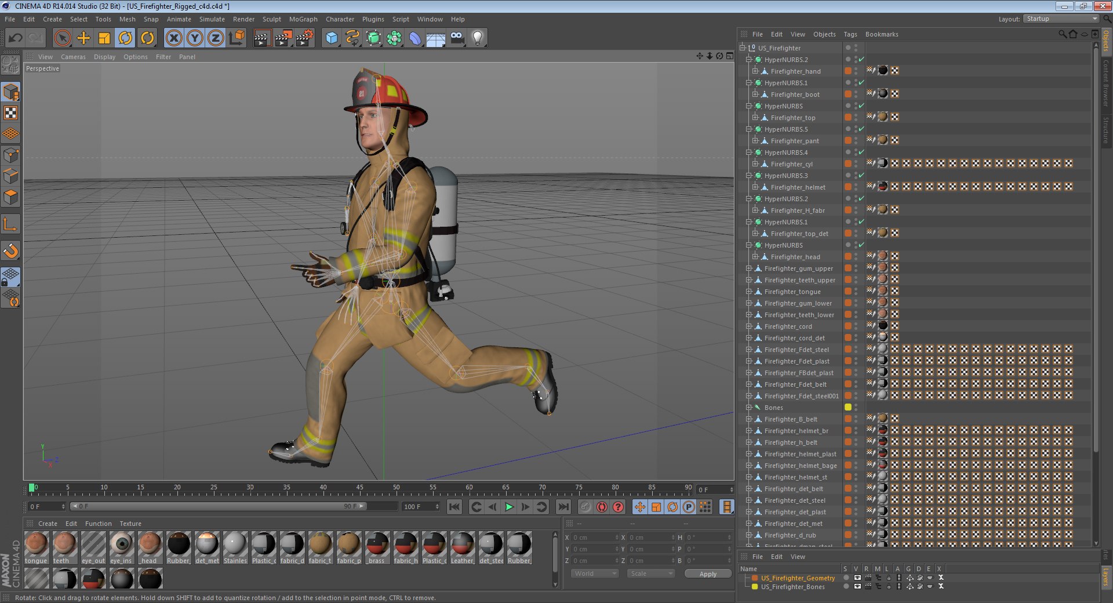The height and width of the screenshot is (603, 1113).
Task: Click the Object Manager search icon
Action: [1062, 34]
